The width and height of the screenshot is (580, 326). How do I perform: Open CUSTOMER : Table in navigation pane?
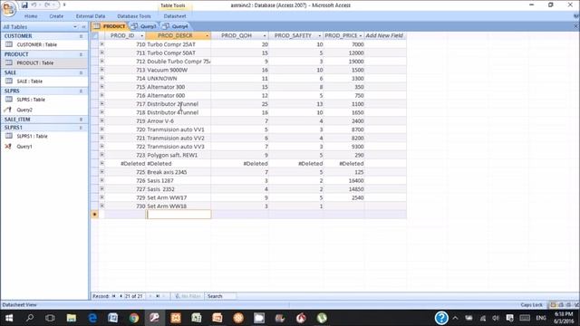[36, 44]
